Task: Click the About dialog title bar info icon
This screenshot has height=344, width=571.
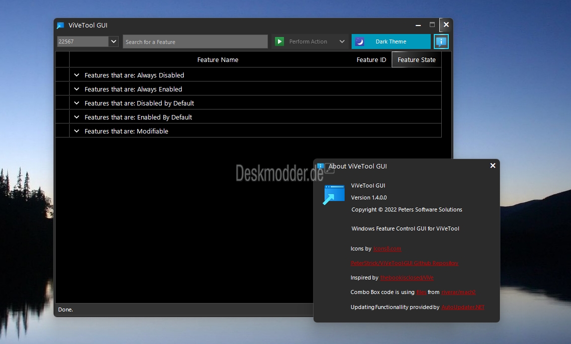Action: point(321,166)
